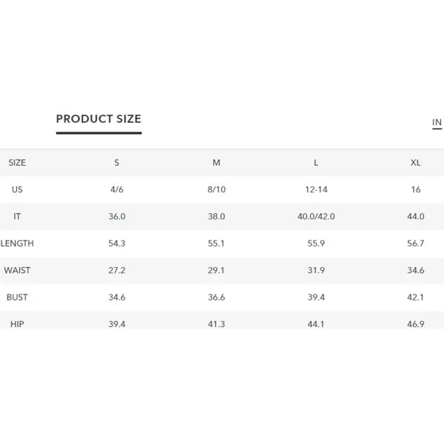Click the LENGTH row label
This screenshot has height=444, width=444.
17,243
